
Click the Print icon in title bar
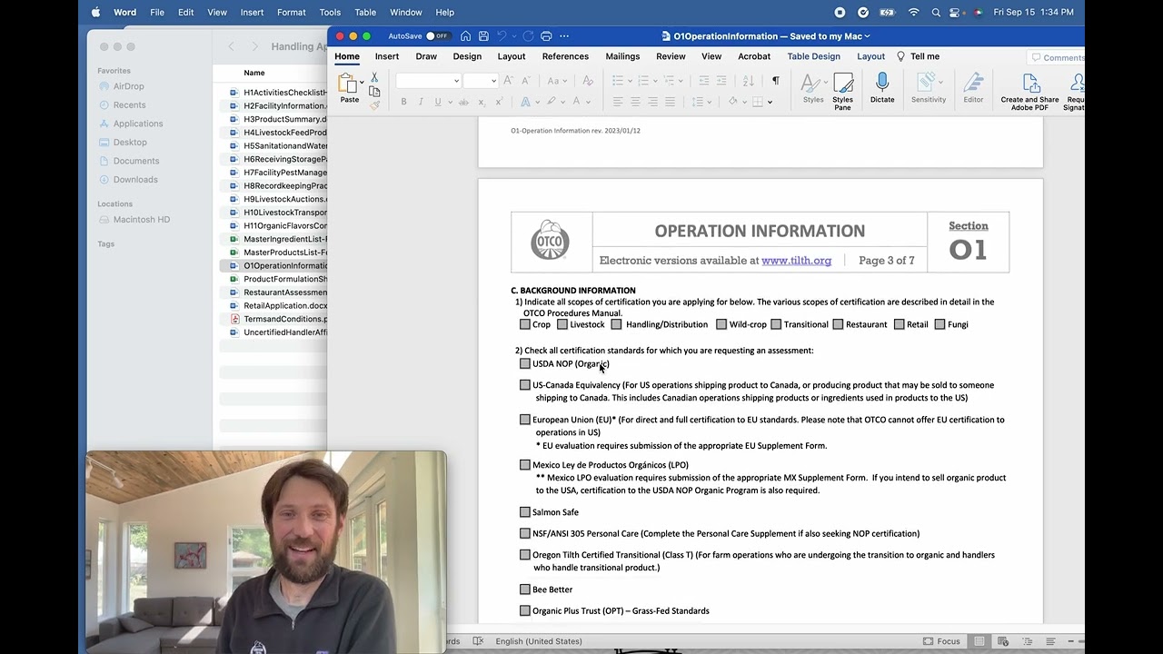pos(546,36)
